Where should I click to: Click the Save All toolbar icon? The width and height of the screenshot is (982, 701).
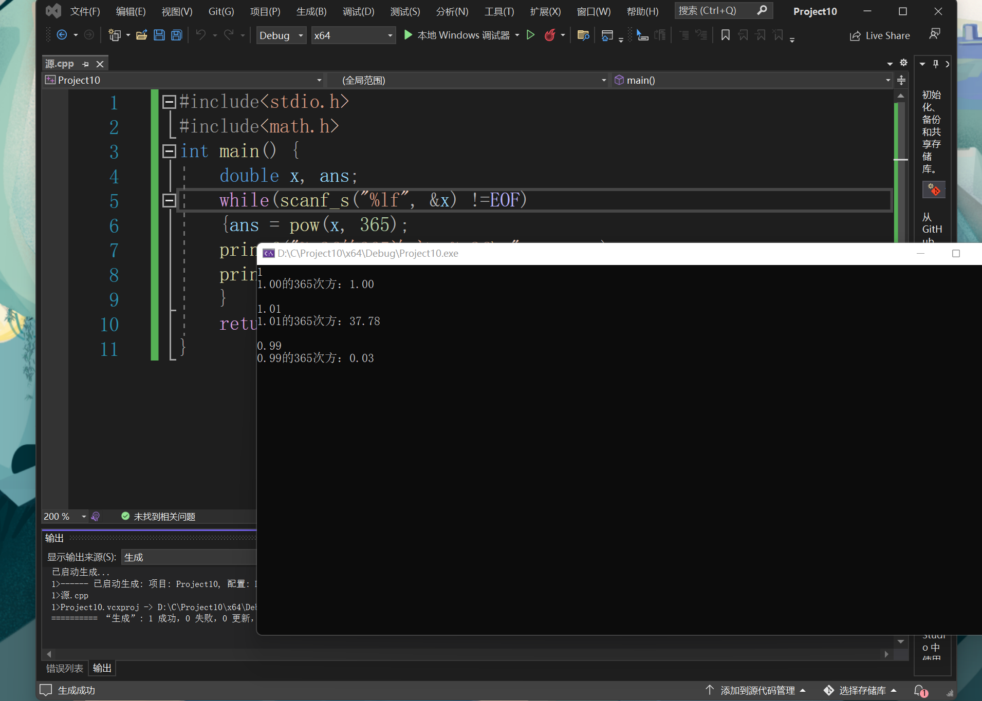point(176,35)
